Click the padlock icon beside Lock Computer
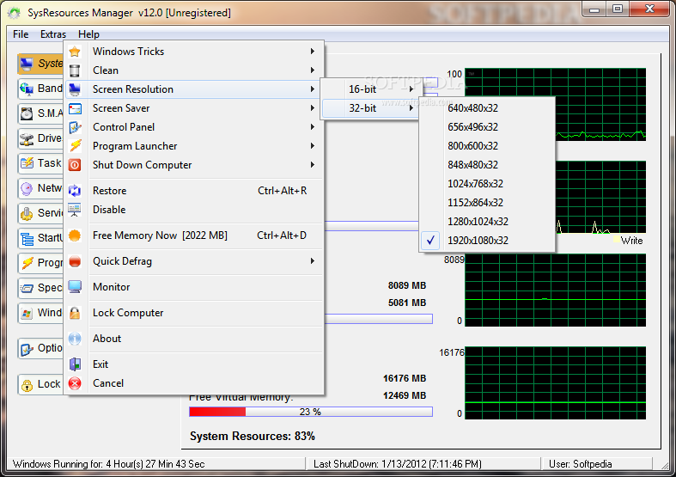This screenshot has height=477, width=676. click(x=75, y=313)
